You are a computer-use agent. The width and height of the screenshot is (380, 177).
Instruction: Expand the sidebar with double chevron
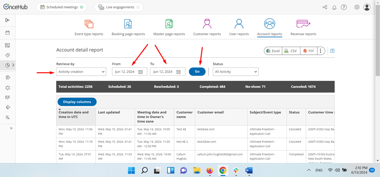point(11,128)
